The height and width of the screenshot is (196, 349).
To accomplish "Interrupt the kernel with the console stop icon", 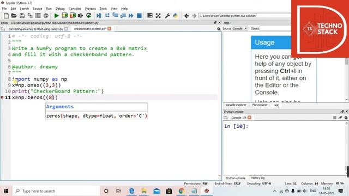I will pyautogui.click(x=334, y=118).
